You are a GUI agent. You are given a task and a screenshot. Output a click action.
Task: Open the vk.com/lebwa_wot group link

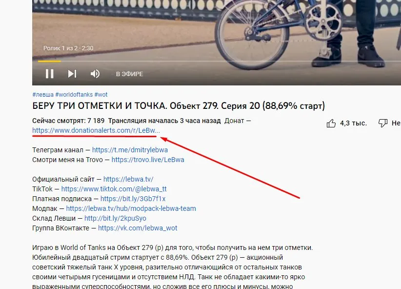(138, 228)
